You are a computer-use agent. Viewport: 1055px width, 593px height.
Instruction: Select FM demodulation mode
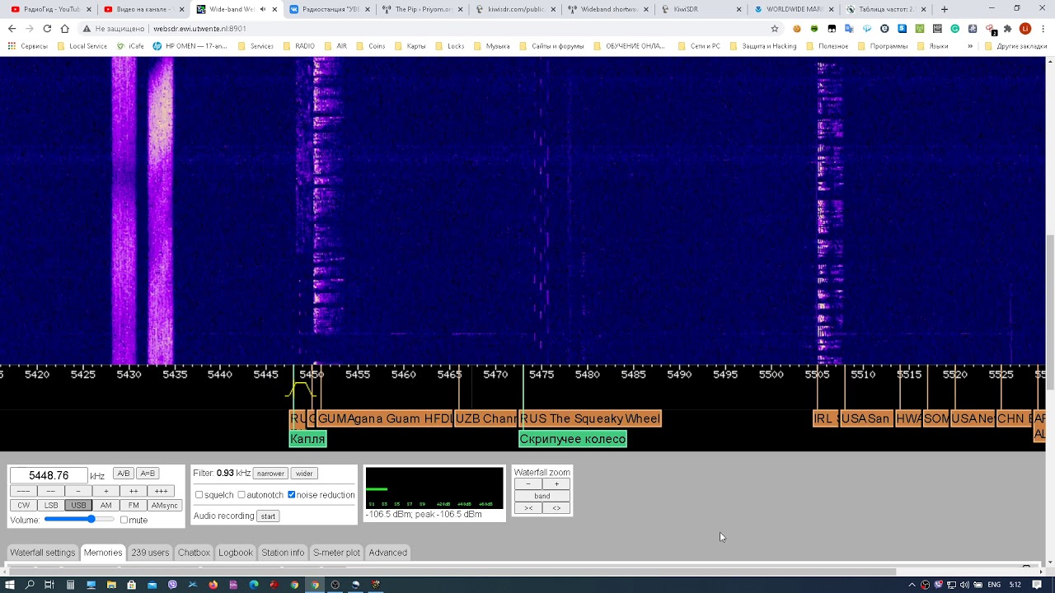[134, 505]
